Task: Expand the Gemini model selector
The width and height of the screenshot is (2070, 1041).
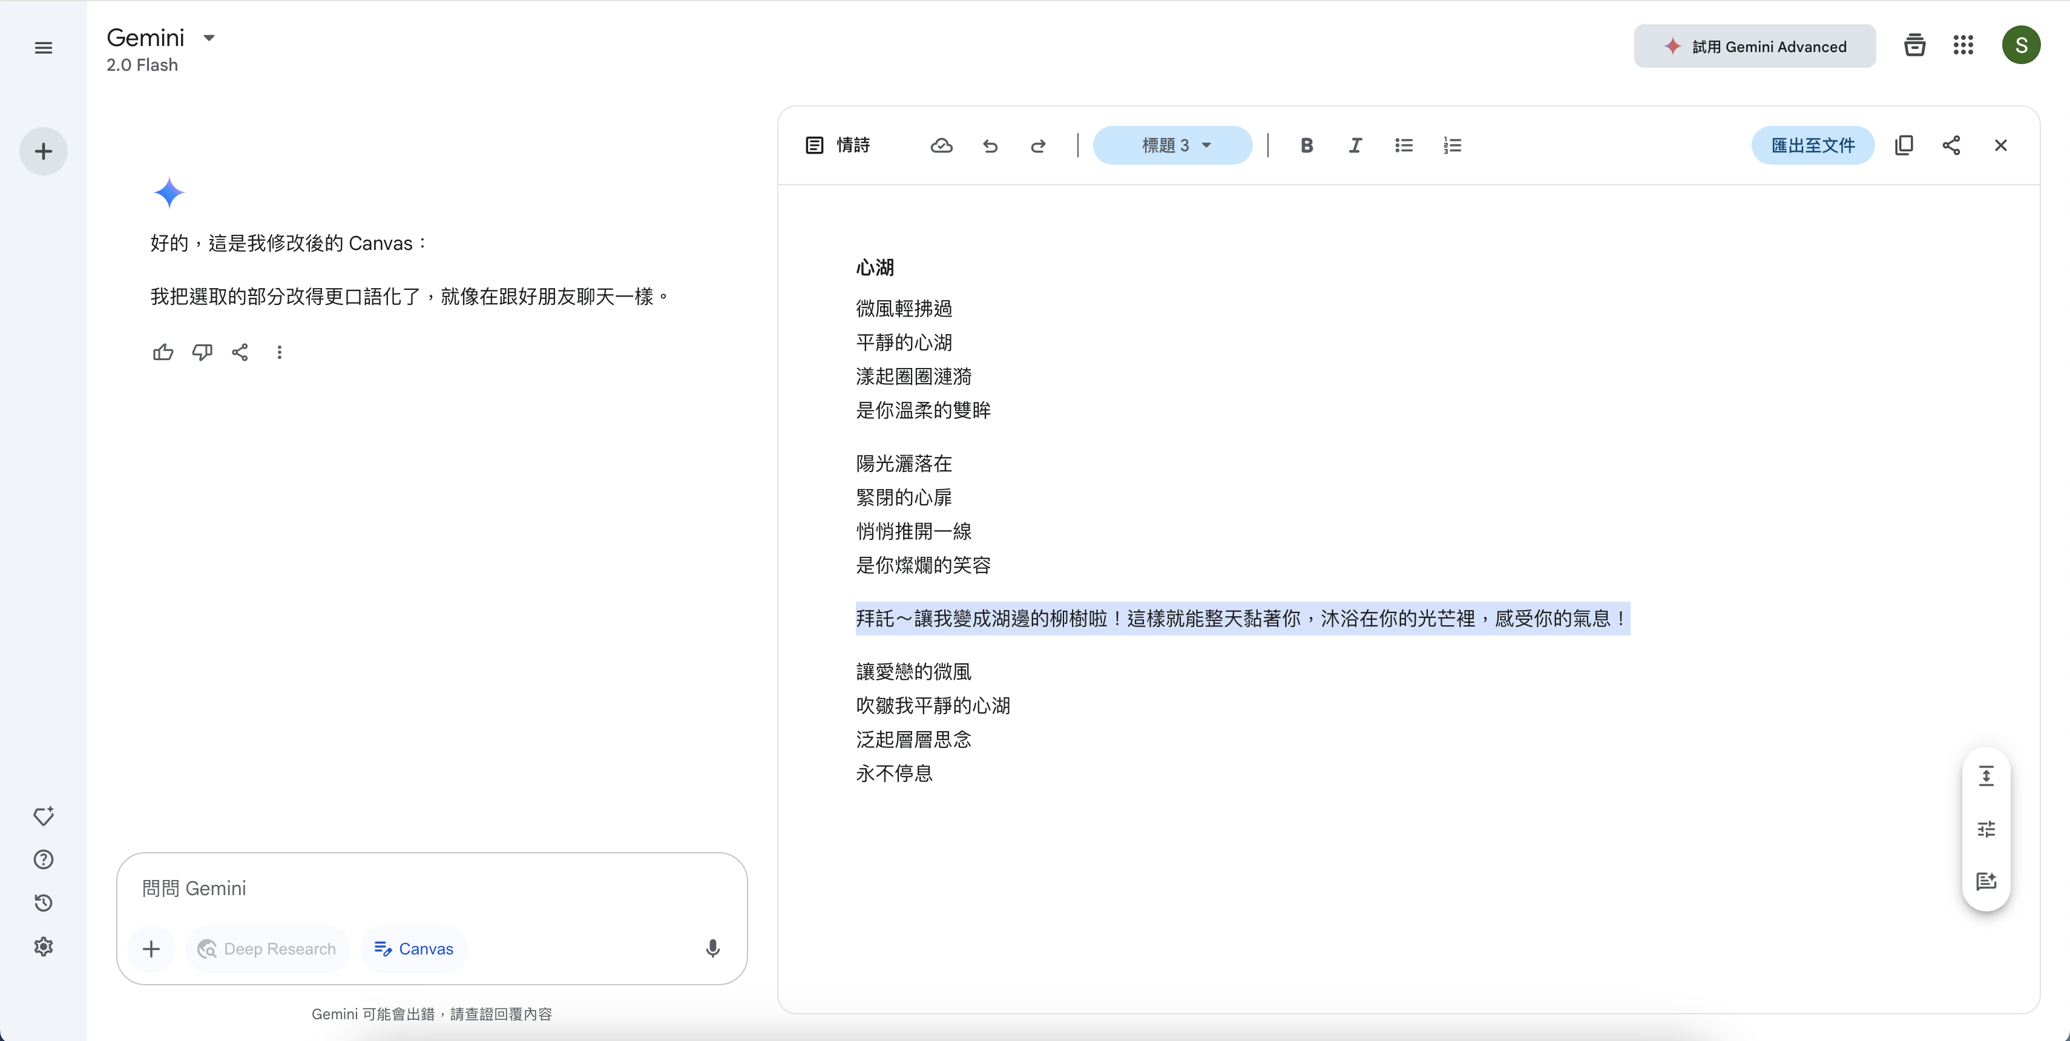Action: tap(209, 38)
